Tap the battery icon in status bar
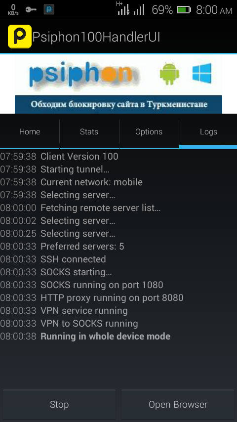Image resolution: width=237 pixels, height=422 pixels. [x=184, y=10]
